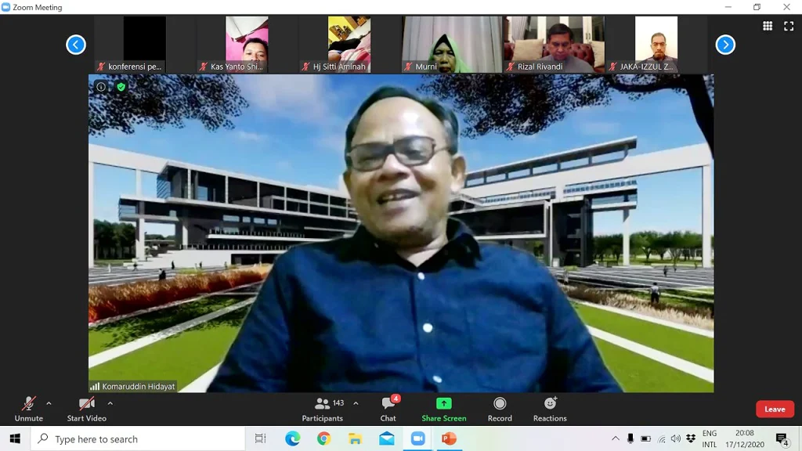Screen dimensions: 802x451
Task: Open PowerPoint from the taskbar
Action: [449, 438]
